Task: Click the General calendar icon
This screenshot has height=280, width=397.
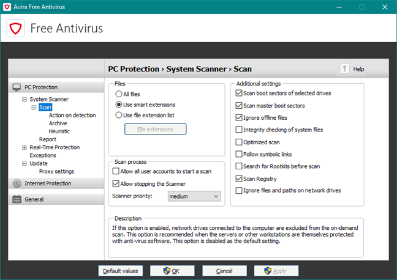Action: click(x=17, y=199)
